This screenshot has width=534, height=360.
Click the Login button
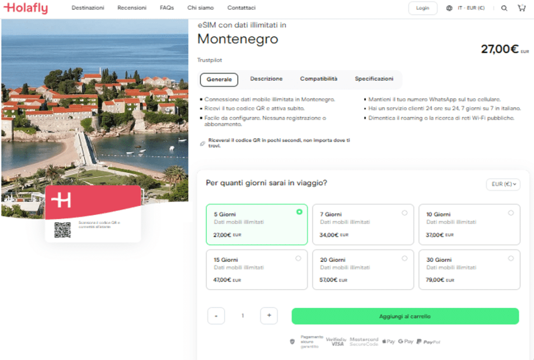(422, 8)
